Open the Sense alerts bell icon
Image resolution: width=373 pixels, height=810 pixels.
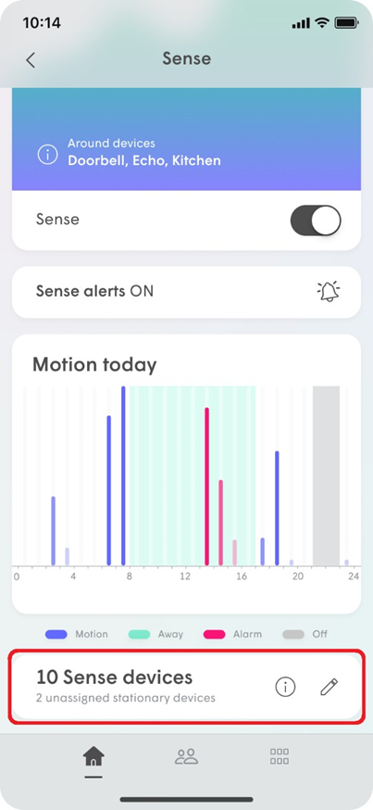(329, 291)
